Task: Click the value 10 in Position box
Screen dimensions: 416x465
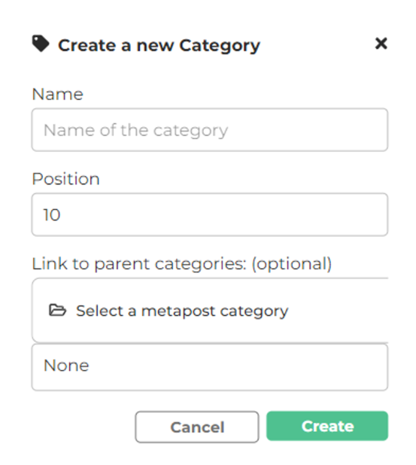Action: pyautogui.click(x=52, y=214)
